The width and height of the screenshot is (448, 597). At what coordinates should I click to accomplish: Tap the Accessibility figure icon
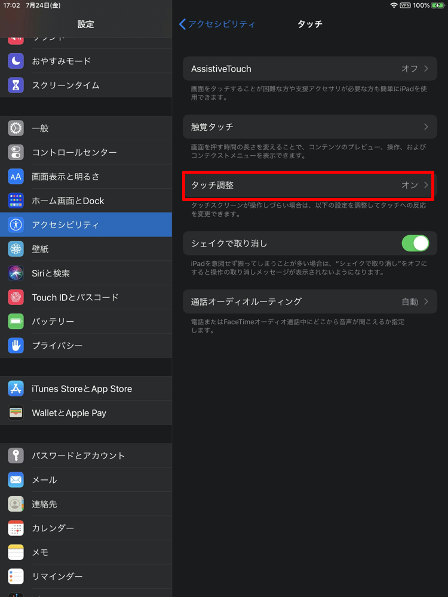point(16,224)
